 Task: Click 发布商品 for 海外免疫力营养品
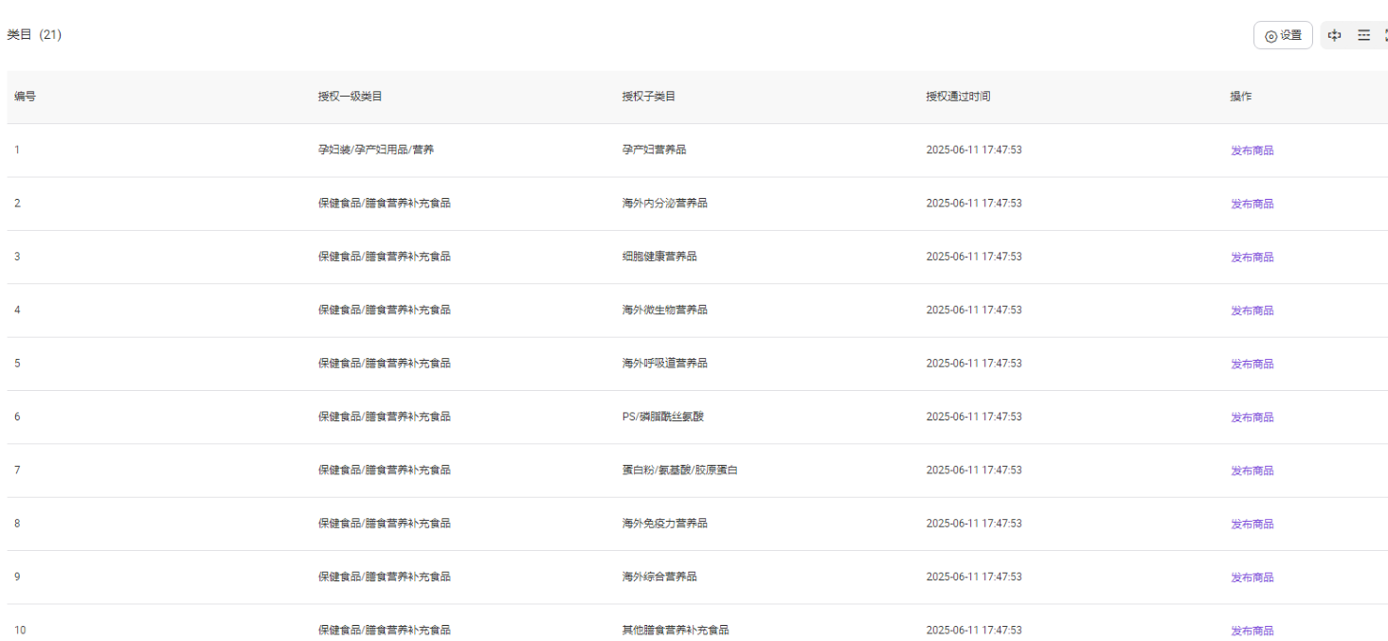1252,524
